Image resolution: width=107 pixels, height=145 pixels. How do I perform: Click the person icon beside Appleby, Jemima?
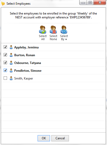point(11,47)
